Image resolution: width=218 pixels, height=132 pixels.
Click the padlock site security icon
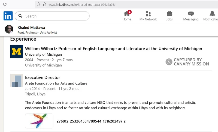(x=44, y=4)
